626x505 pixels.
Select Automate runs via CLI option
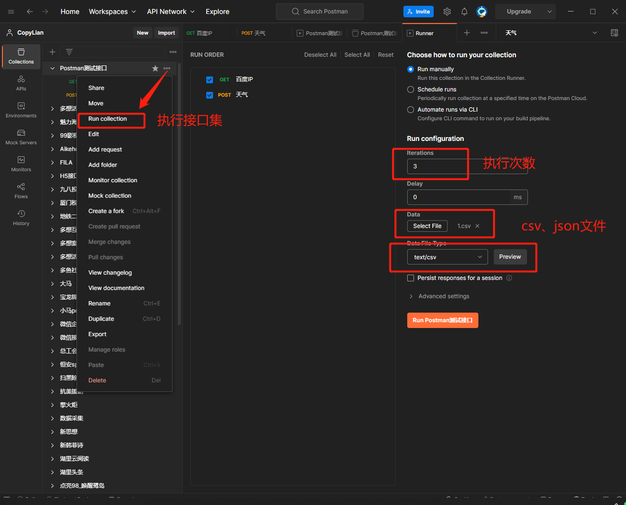point(411,110)
